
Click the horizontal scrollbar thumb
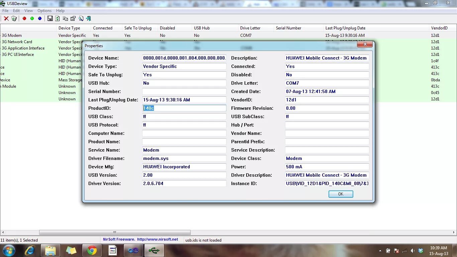pos(115,232)
